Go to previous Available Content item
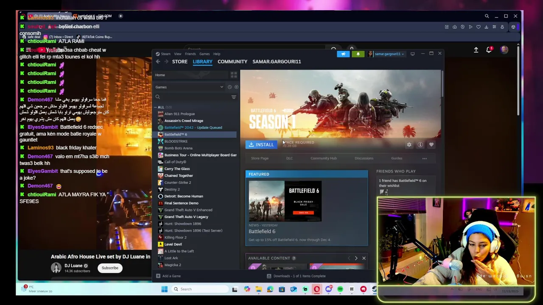 (349, 258)
